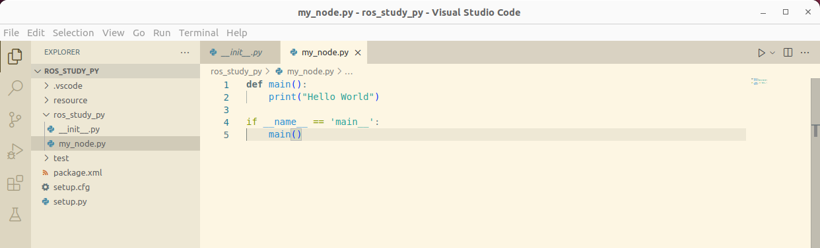Close the my_node.py tab
Image resolution: width=820 pixels, height=248 pixels.
pos(358,53)
